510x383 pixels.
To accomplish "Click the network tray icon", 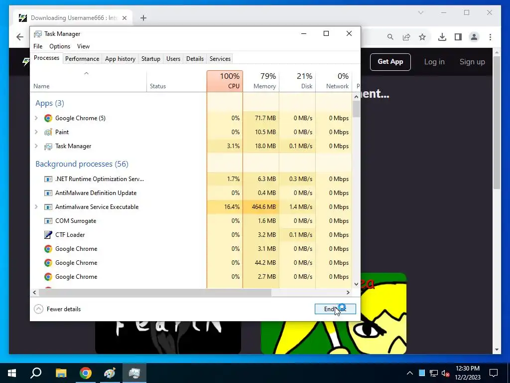I will click(434, 373).
